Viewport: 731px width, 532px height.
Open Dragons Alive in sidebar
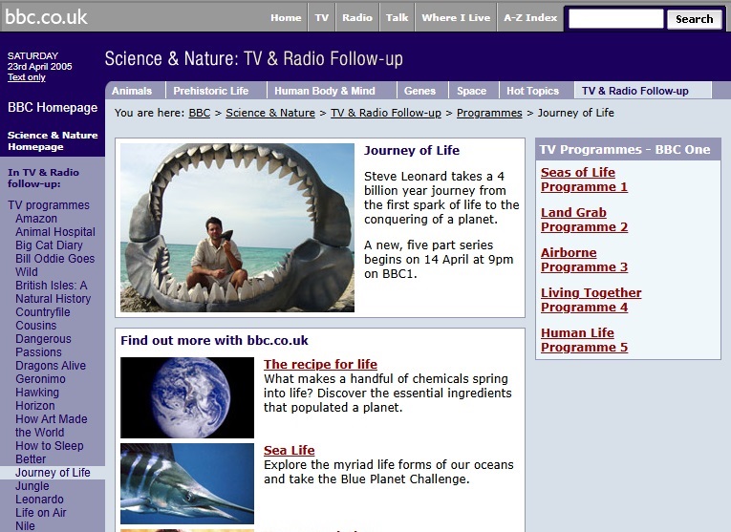(51, 366)
